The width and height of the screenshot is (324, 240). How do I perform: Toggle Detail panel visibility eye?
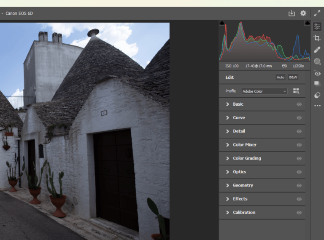(x=299, y=131)
